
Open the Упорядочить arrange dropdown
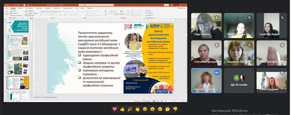[x=121, y=13]
